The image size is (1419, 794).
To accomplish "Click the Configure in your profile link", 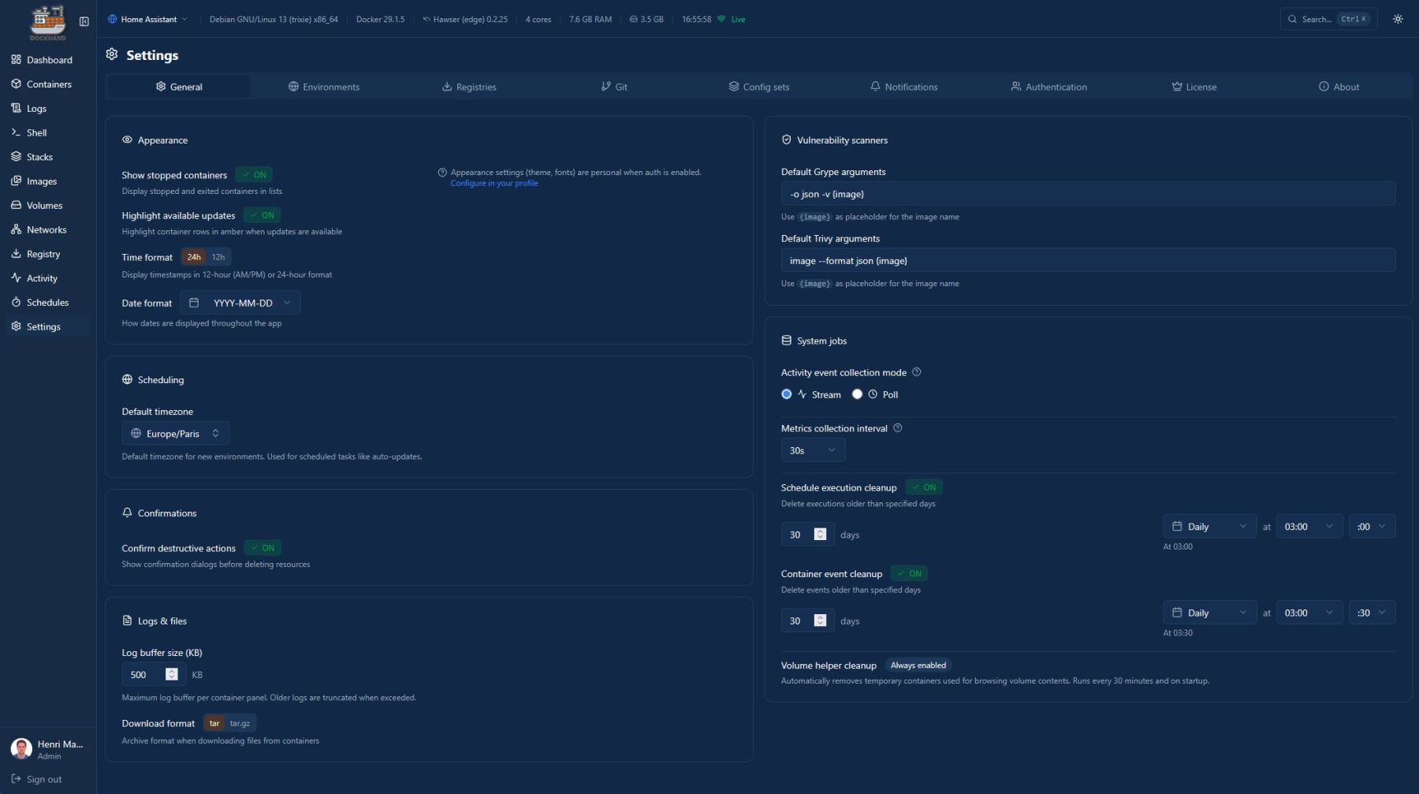I will [494, 183].
